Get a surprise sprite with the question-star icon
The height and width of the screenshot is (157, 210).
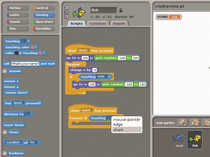pyautogui.click(x=206, y=122)
